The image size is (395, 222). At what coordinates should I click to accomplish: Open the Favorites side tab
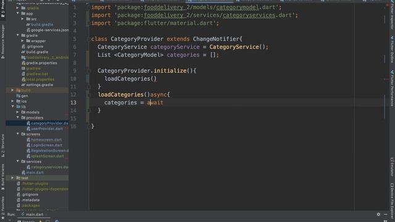click(2, 208)
